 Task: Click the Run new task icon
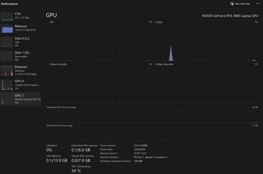click(232, 3)
